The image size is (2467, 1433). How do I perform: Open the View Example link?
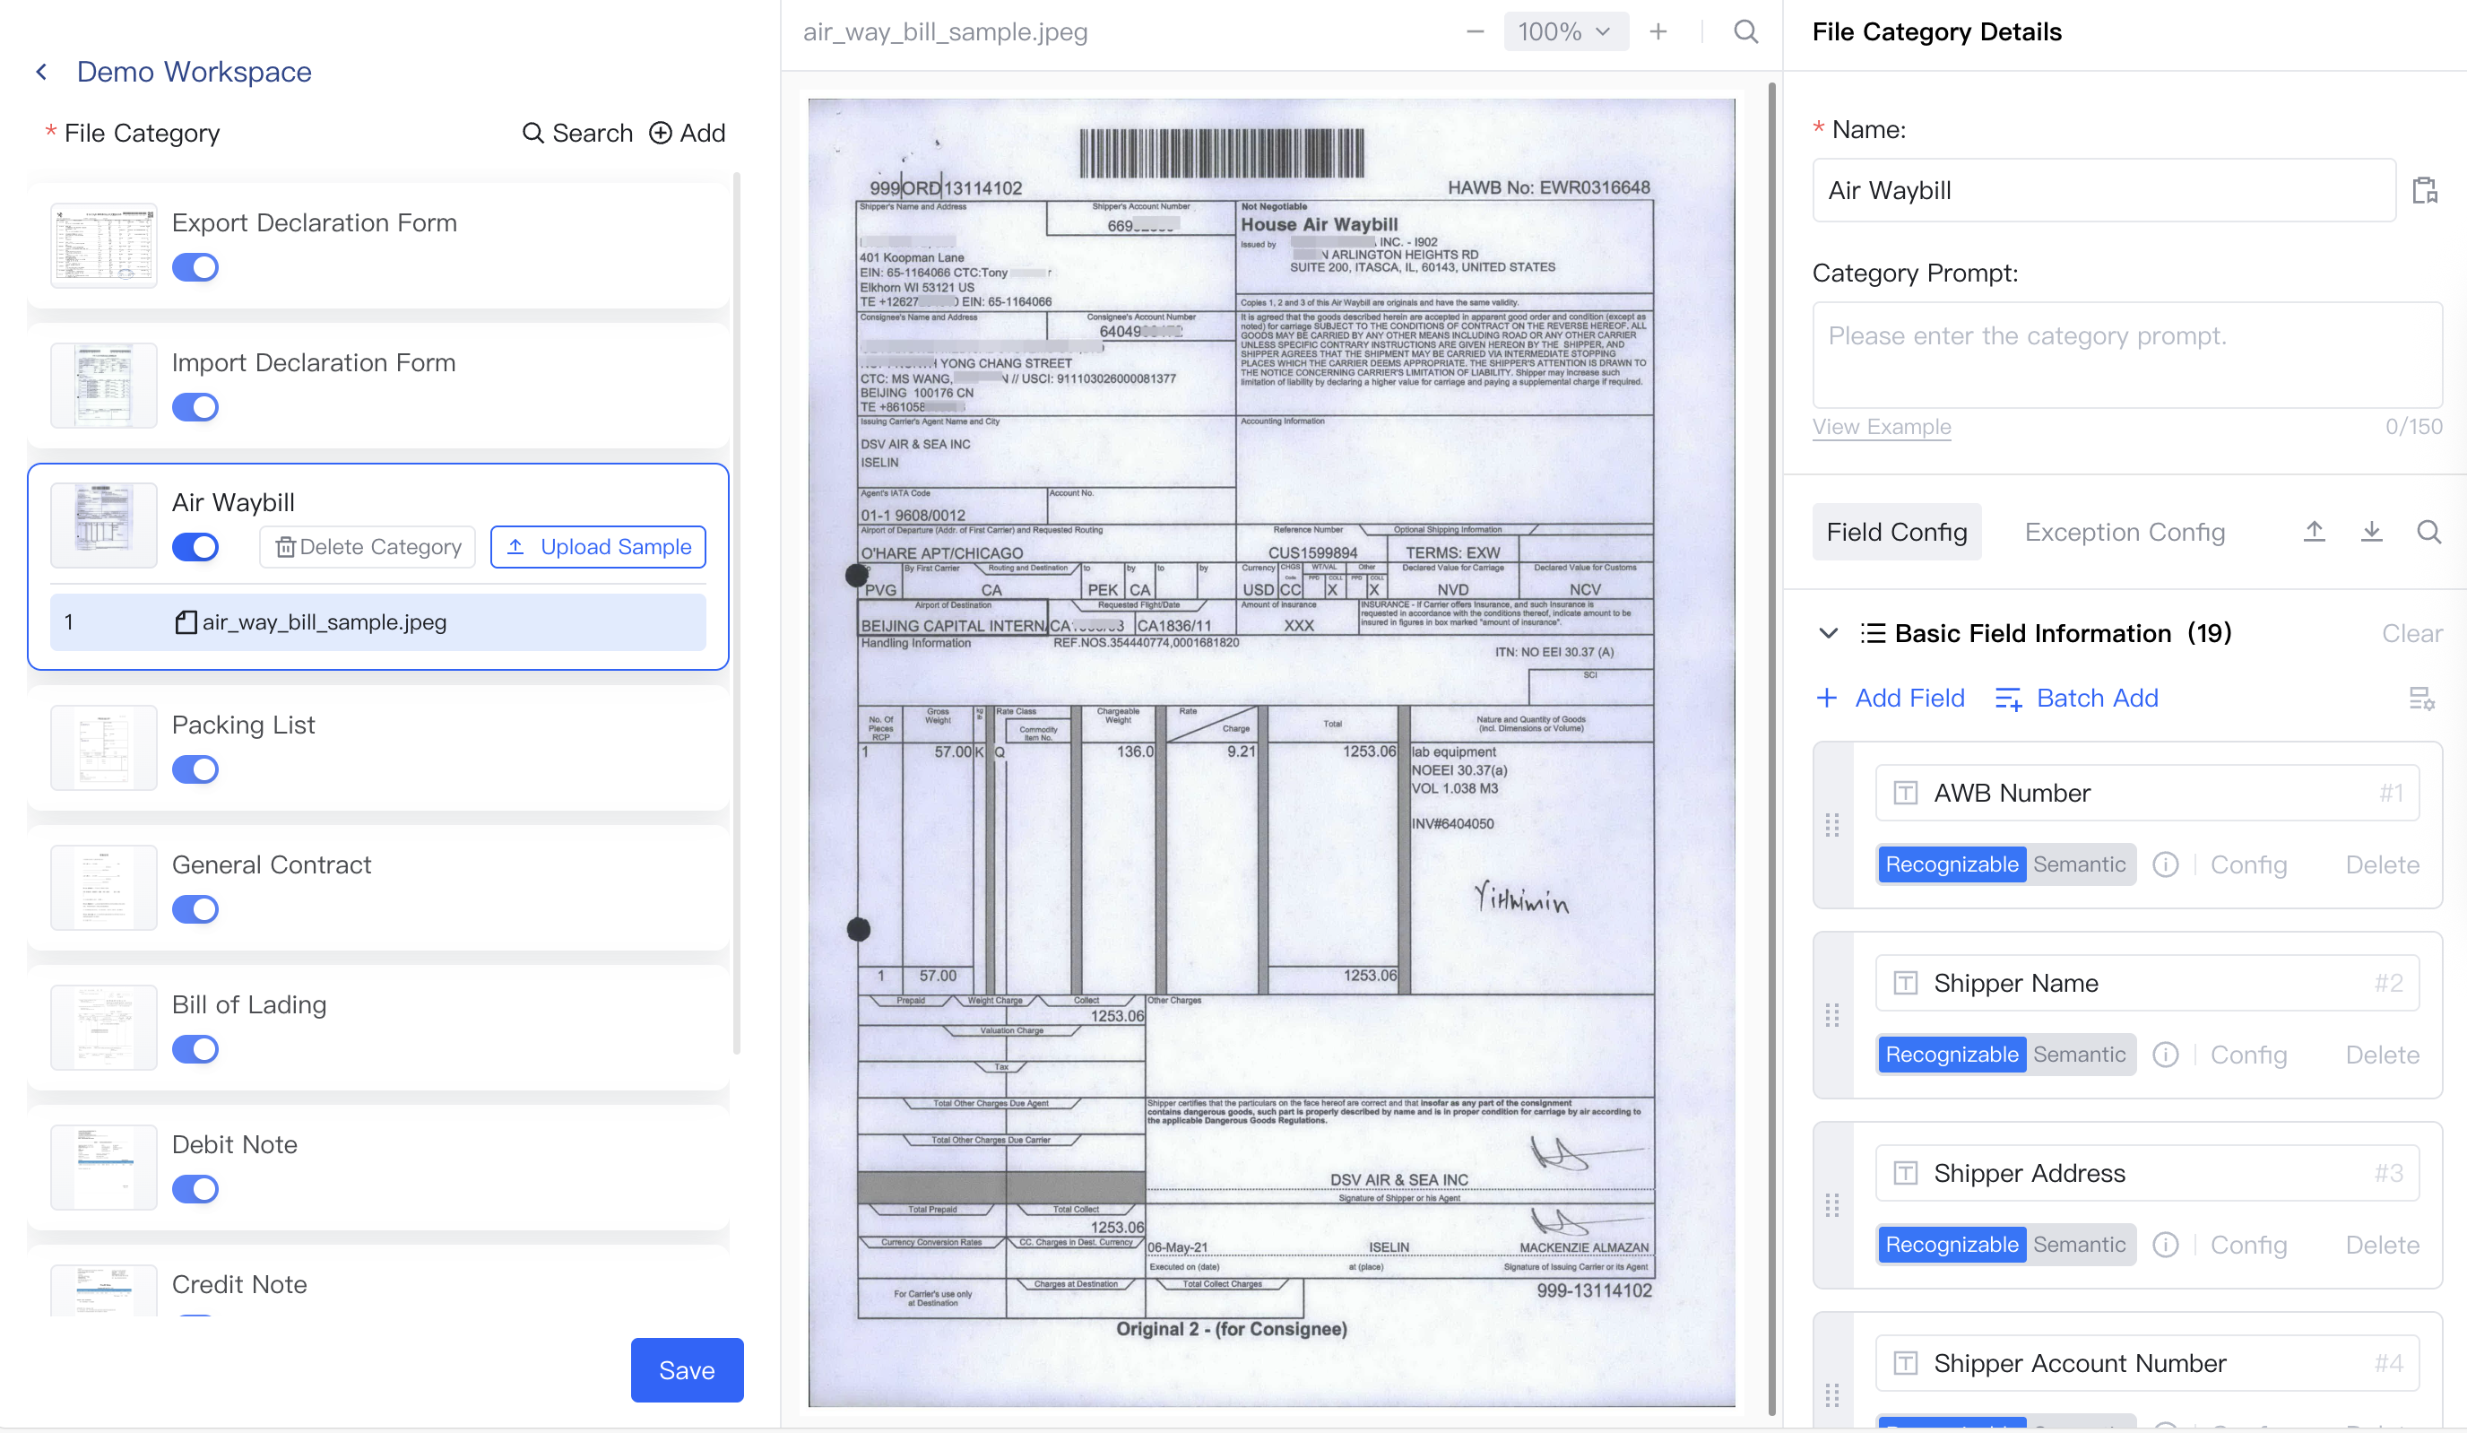tap(1881, 426)
